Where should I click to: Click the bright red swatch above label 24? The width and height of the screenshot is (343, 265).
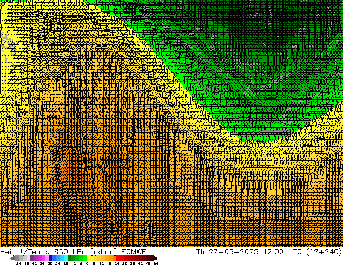coord(118,257)
